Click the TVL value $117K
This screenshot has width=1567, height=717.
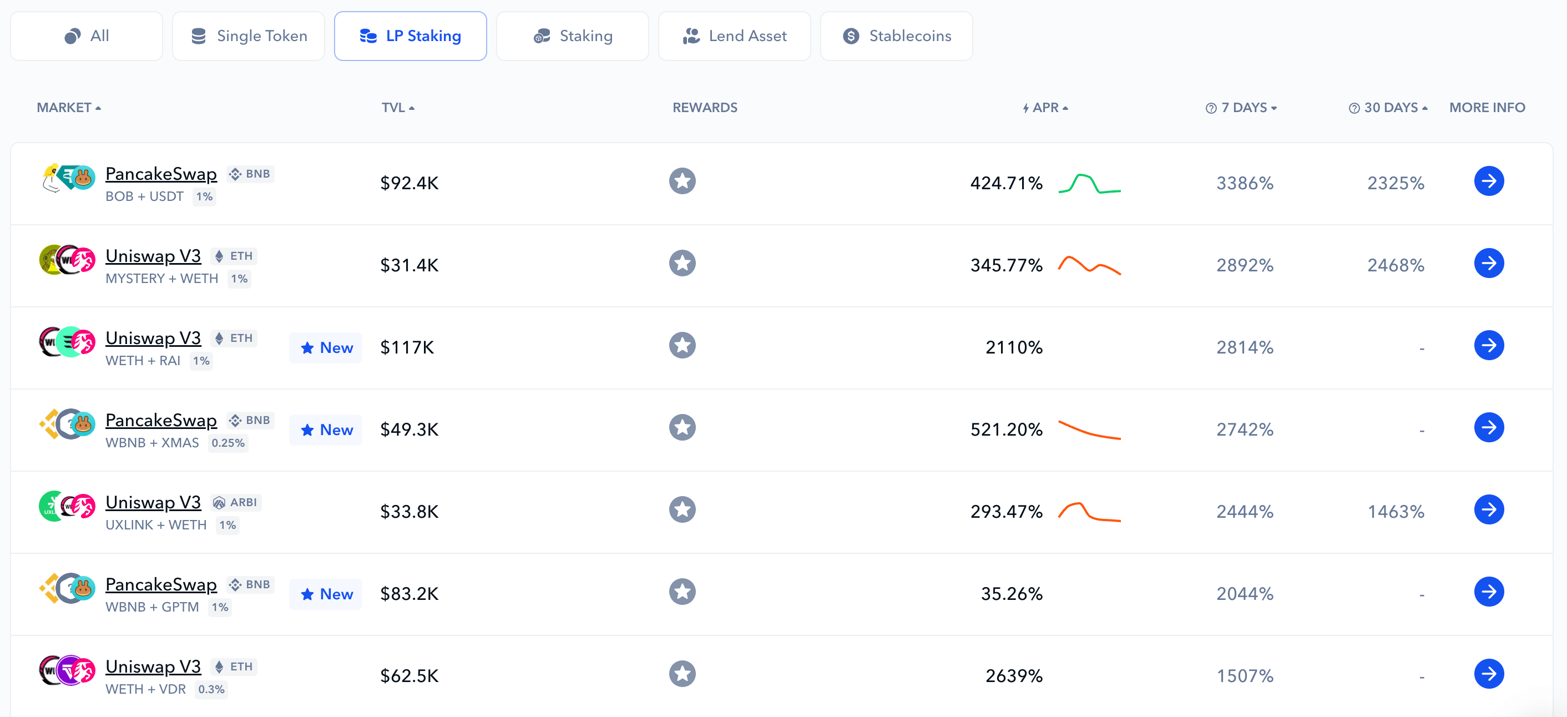point(407,347)
